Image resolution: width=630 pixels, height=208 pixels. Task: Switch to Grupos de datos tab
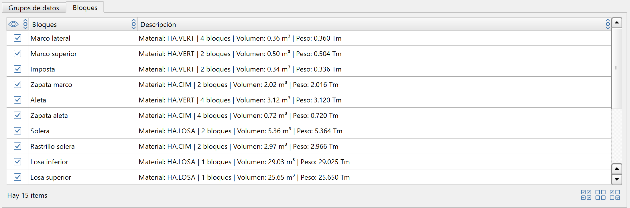(x=34, y=8)
